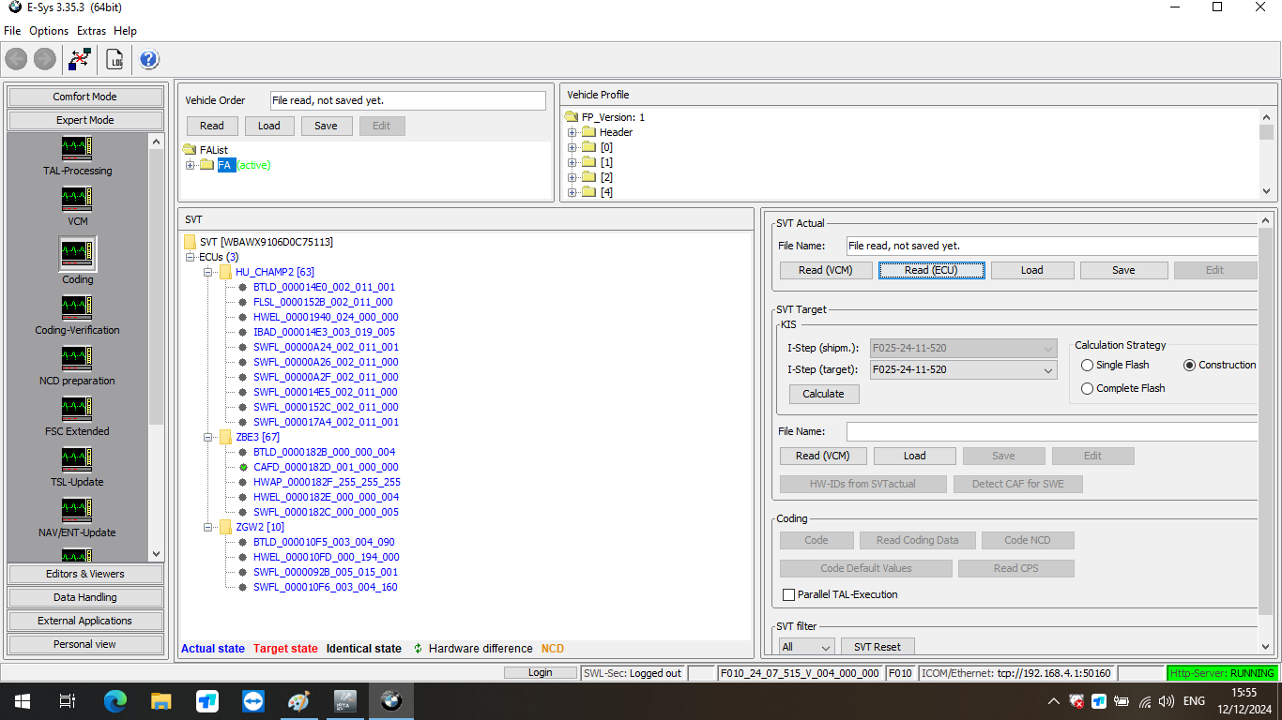Expand the FA (active) tree node
Viewport: 1282px width, 720px height.
(x=191, y=165)
